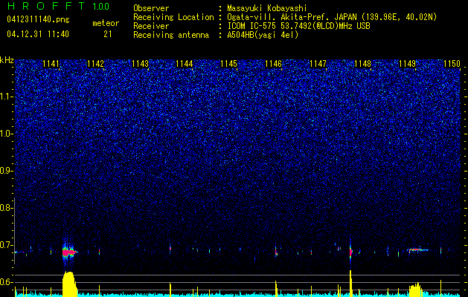The height and width of the screenshot is (297, 468).
Task: Click the meteor label
Action: [106, 23]
